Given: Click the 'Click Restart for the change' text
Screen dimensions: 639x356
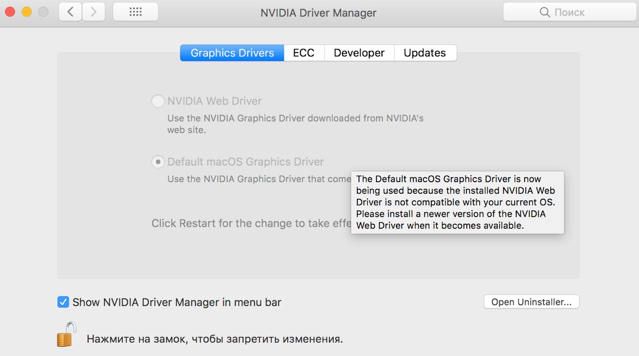Looking at the screenshot, I should pos(252,223).
